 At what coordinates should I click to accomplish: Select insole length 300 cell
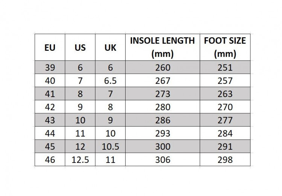162,146
